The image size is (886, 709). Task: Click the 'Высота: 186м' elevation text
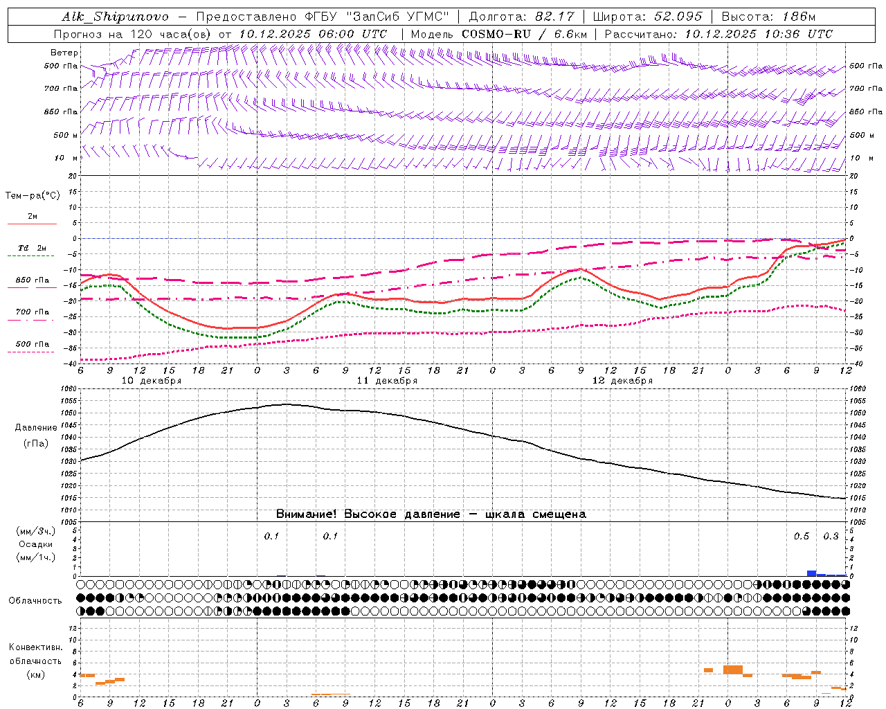(x=768, y=17)
